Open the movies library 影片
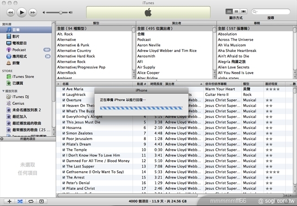This screenshot has height=206, width=297. pyautogui.click(x=26, y=36)
